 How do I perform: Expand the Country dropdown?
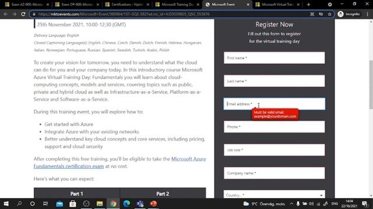pyautogui.click(x=274, y=194)
